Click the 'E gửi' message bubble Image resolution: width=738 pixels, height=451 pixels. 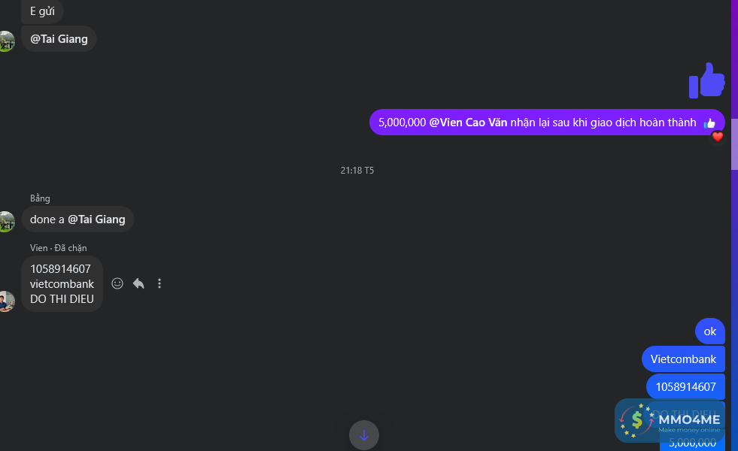pyautogui.click(x=42, y=11)
